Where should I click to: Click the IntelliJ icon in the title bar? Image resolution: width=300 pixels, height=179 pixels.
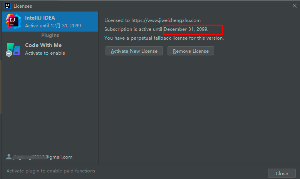7,6
